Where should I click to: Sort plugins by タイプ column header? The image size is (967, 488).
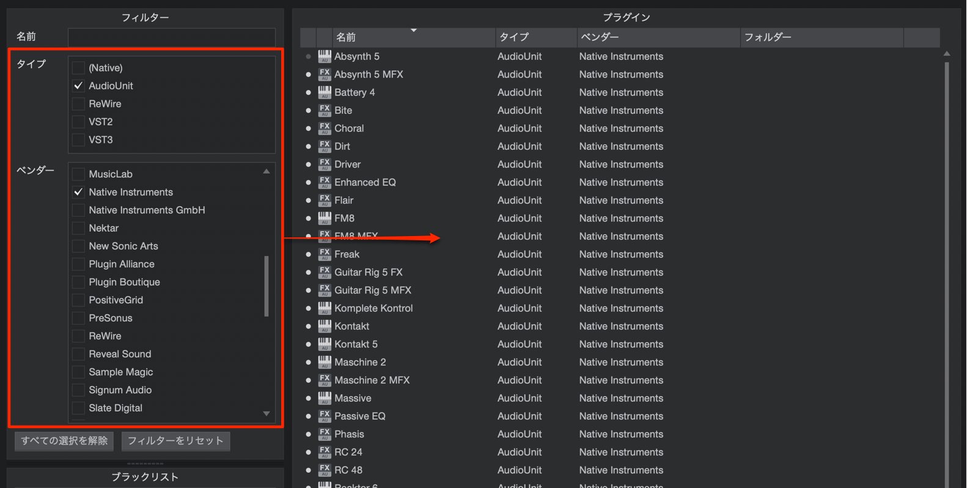(x=536, y=37)
